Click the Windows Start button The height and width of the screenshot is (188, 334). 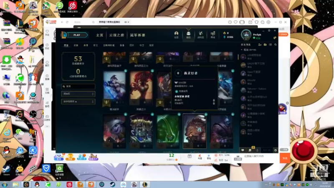(5, 185)
